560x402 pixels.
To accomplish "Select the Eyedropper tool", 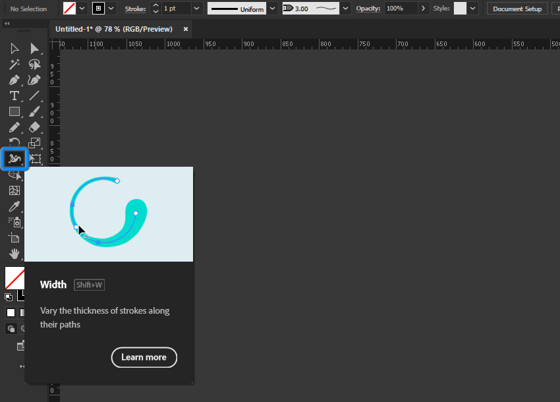I will [14, 206].
